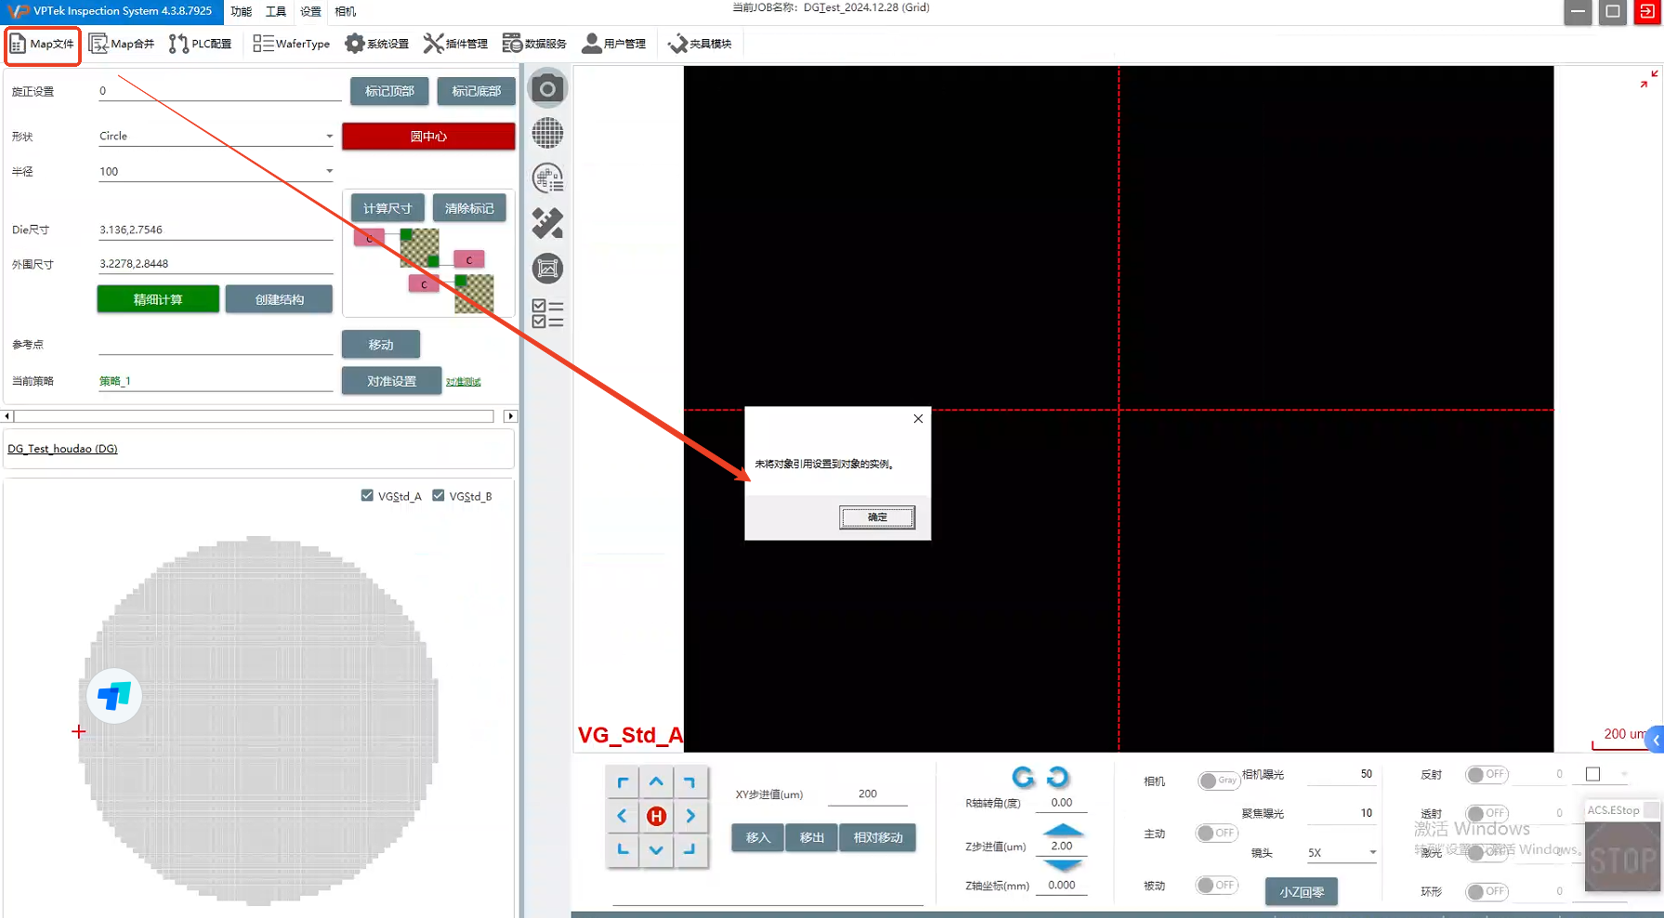Viewport: 1664px width, 918px height.
Task: Expand the 半径 100 dropdown
Action: point(329,171)
